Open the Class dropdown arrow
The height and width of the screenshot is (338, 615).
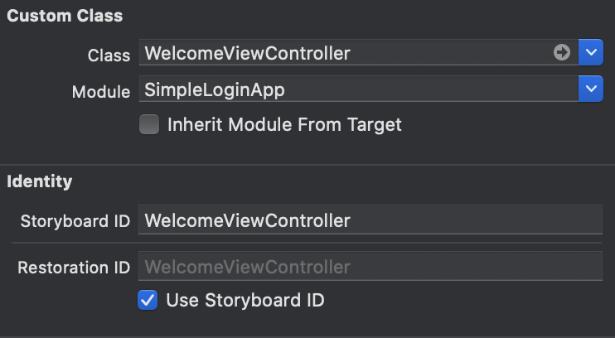[590, 53]
